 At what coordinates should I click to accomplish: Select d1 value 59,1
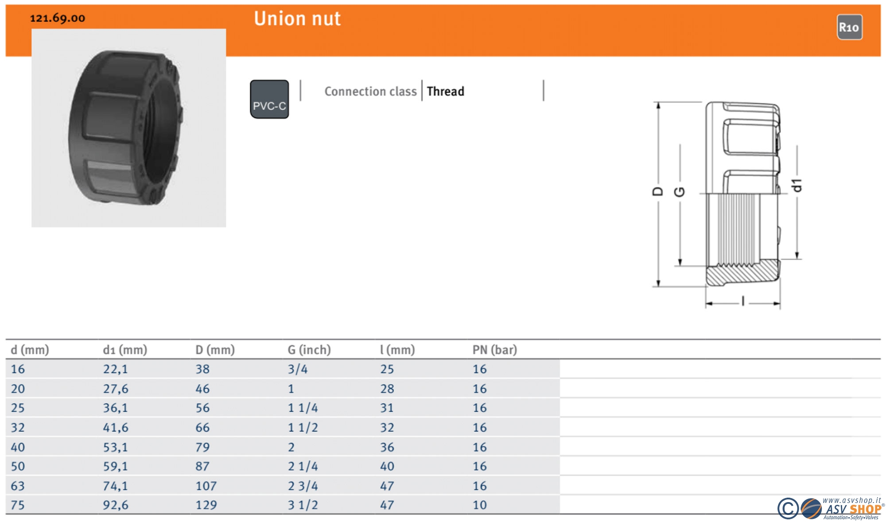(x=115, y=466)
